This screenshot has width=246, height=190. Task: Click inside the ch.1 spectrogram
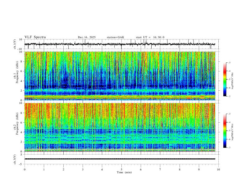point(120,76)
